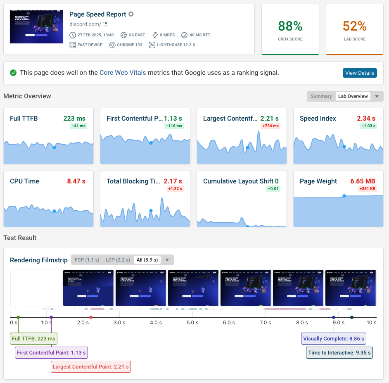Click the Largest Contentful Paint: 2.21 s label
Viewport: 389px width, 383px height.
91,367
